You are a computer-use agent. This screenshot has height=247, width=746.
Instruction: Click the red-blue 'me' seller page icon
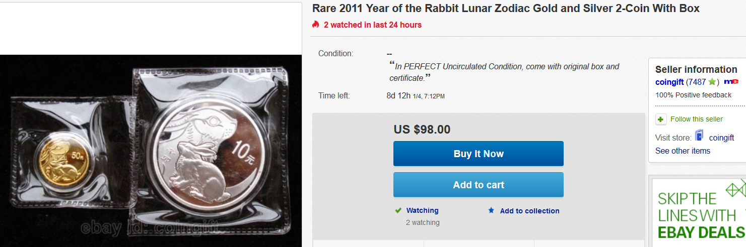point(731,82)
